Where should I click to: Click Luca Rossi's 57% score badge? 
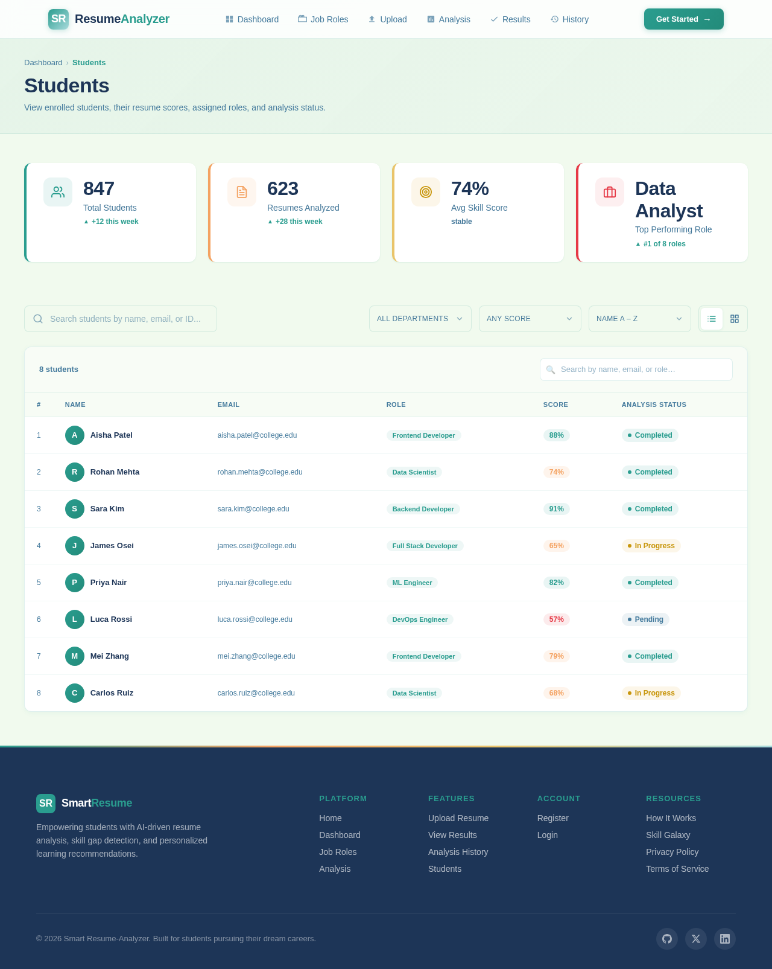click(x=557, y=619)
